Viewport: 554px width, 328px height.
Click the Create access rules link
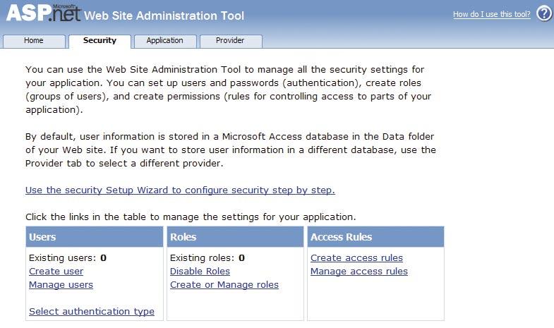tap(356, 257)
